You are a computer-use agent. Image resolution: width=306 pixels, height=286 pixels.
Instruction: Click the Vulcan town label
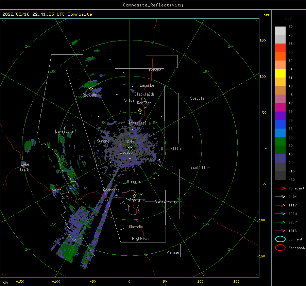[x=173, y=253]
